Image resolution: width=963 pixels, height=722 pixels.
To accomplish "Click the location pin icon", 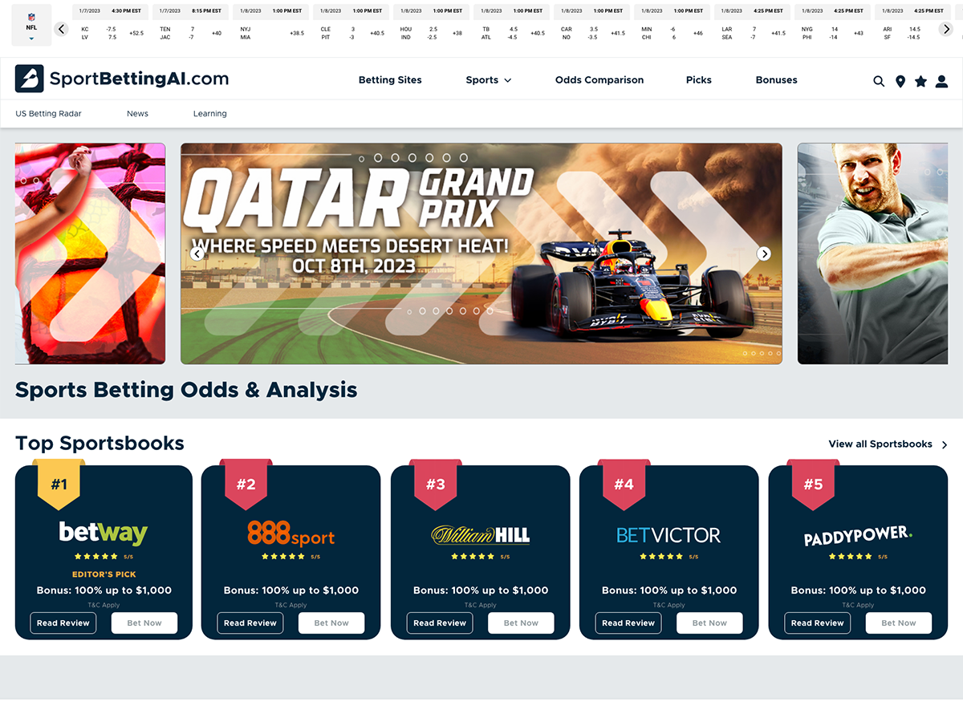I will coord(900,81).
